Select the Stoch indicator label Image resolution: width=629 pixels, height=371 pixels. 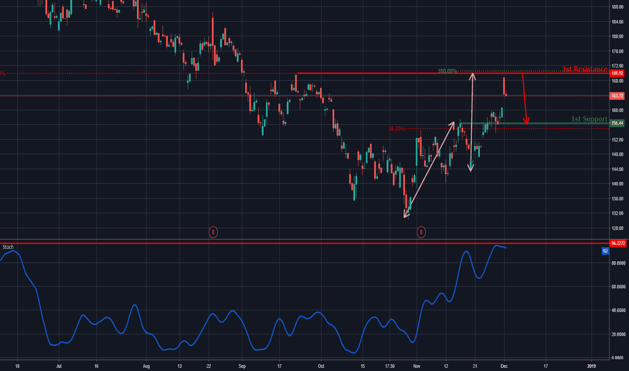(8, 247)
